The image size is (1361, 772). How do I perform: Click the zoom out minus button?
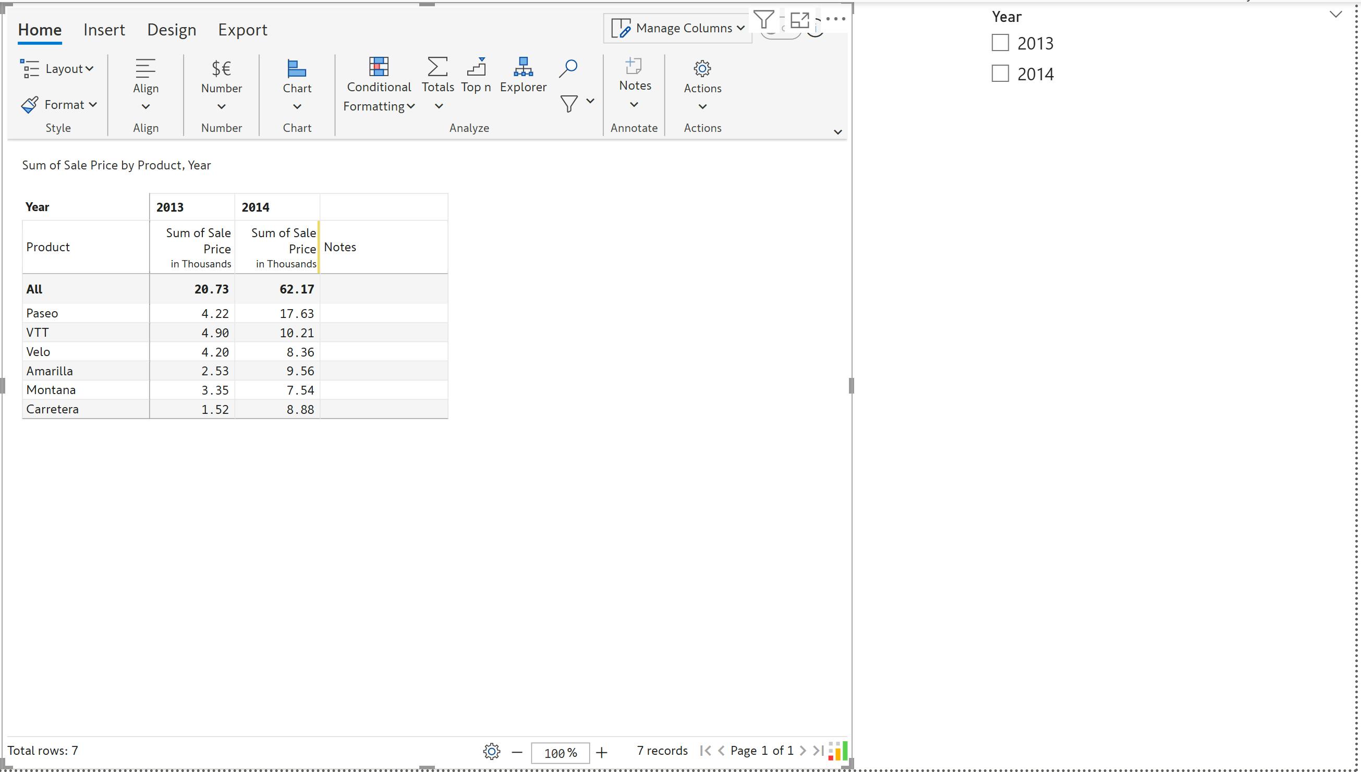(517, 752)
